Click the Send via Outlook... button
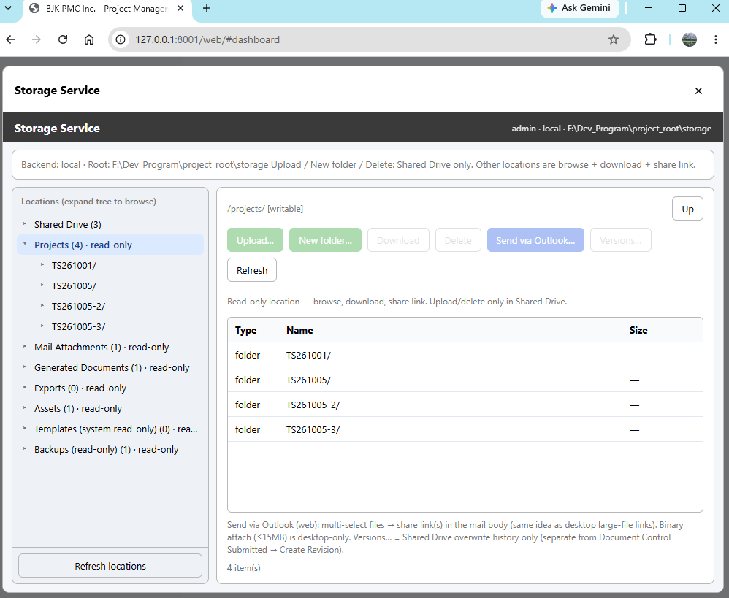729x598 pixels. tap(535, 240)
